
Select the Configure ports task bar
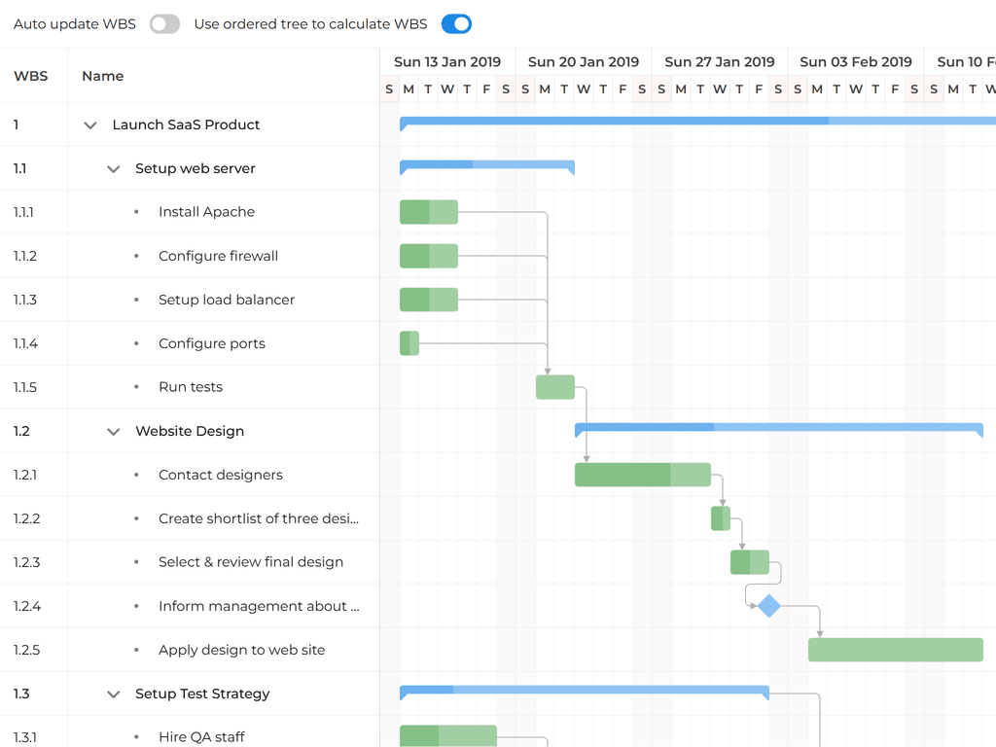point(409,343)
